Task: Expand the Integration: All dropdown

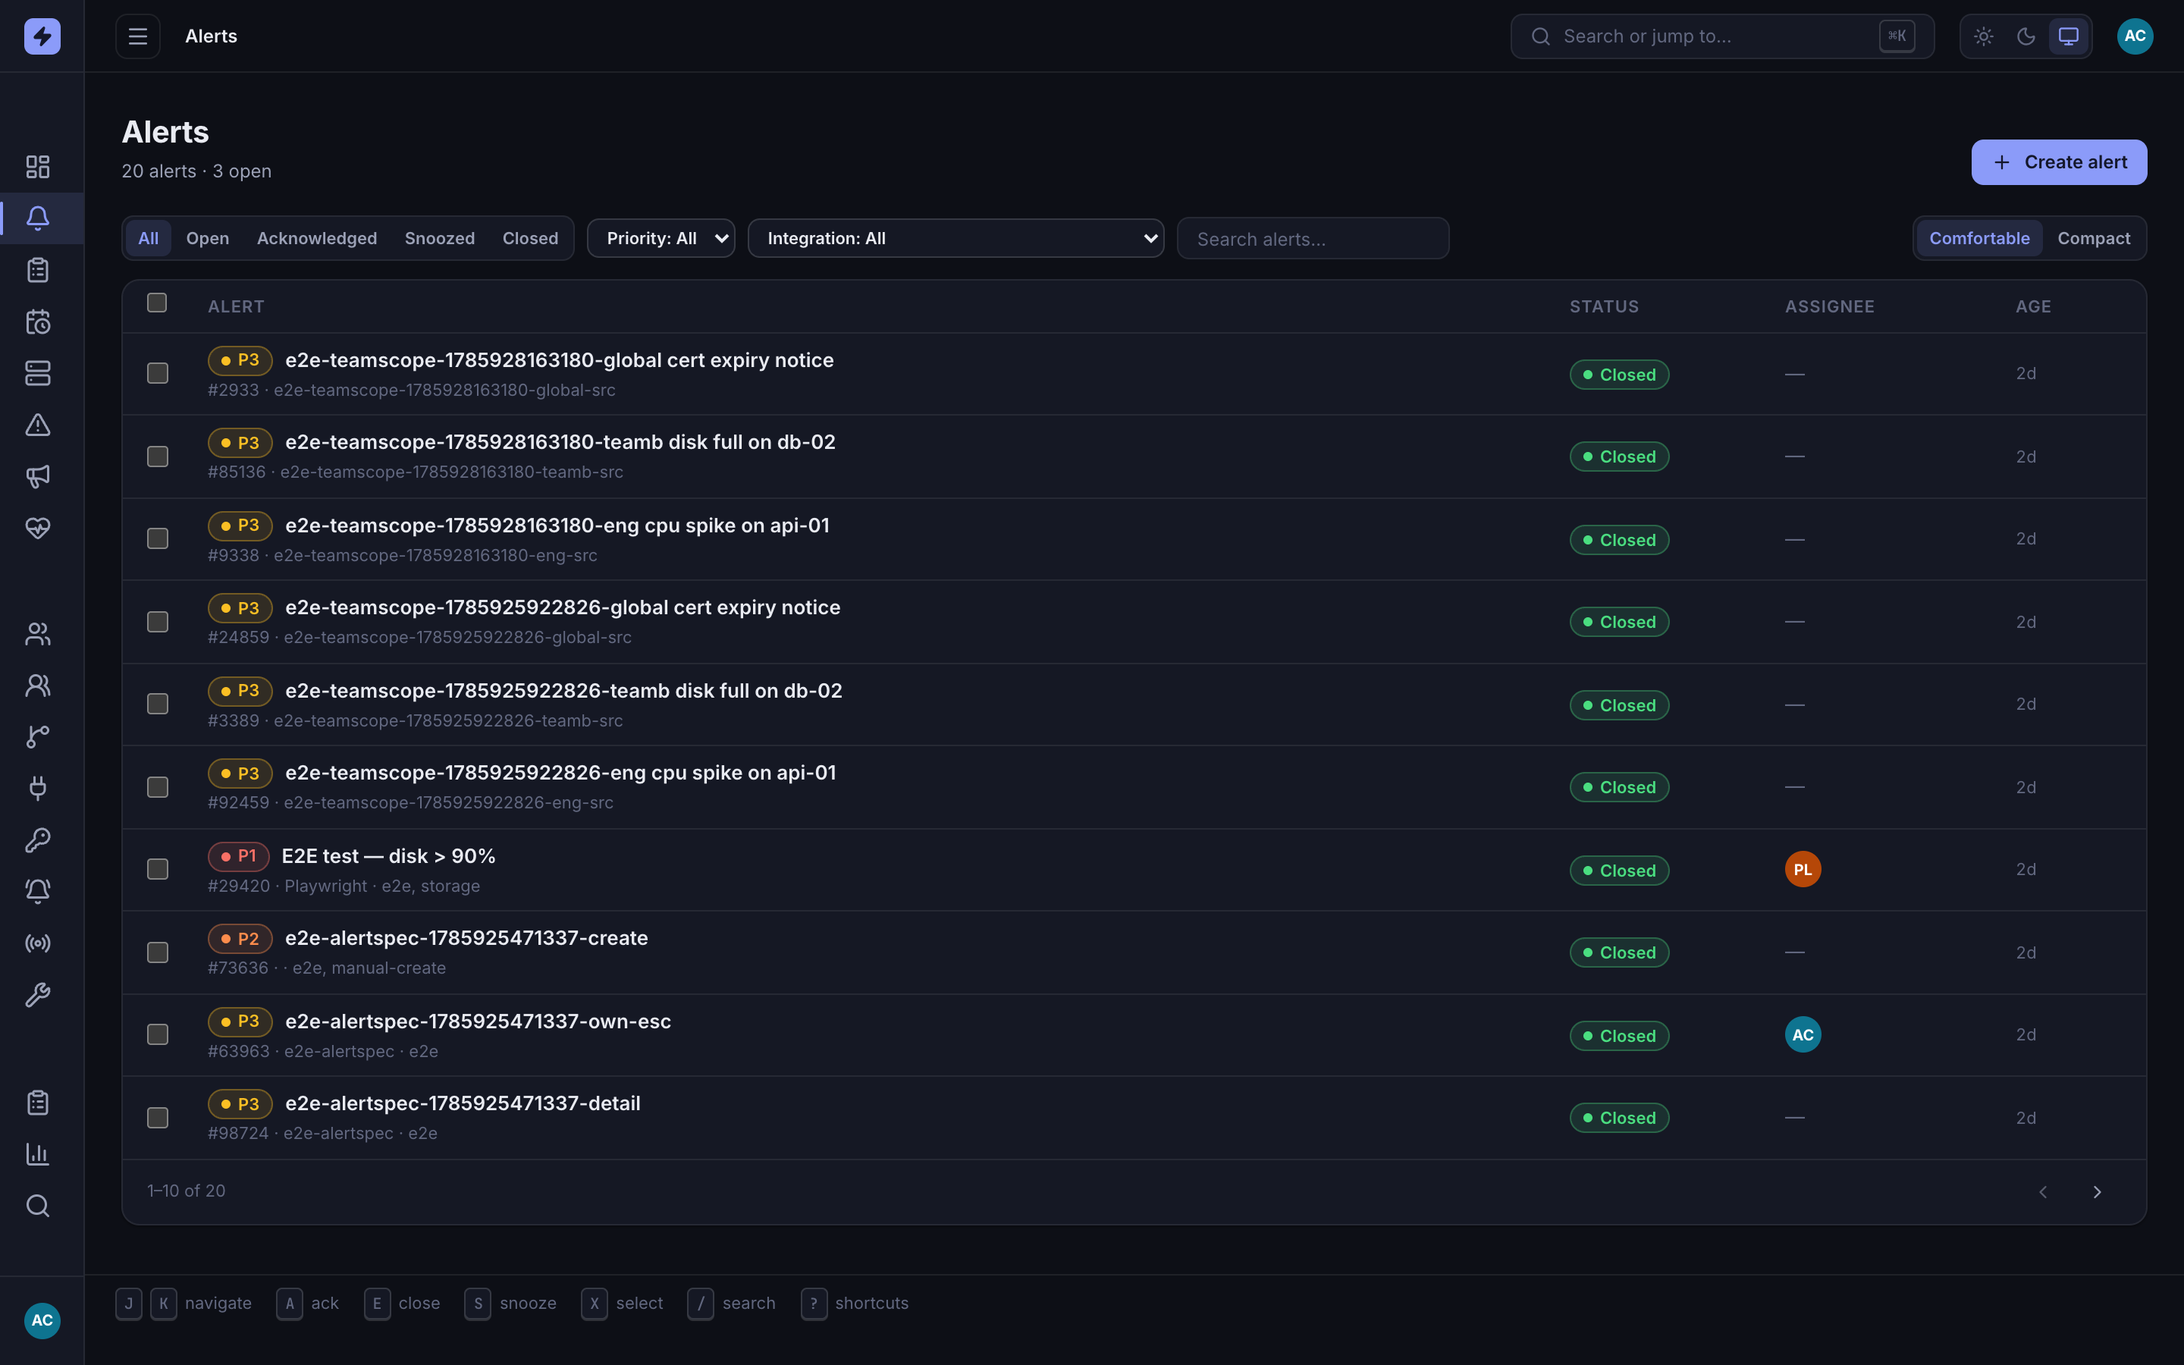Action: (x=955, y=238)
